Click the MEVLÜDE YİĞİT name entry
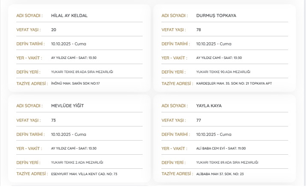This screenshot has height=188, width=307. pyautogui.click(x=67, y=106)
